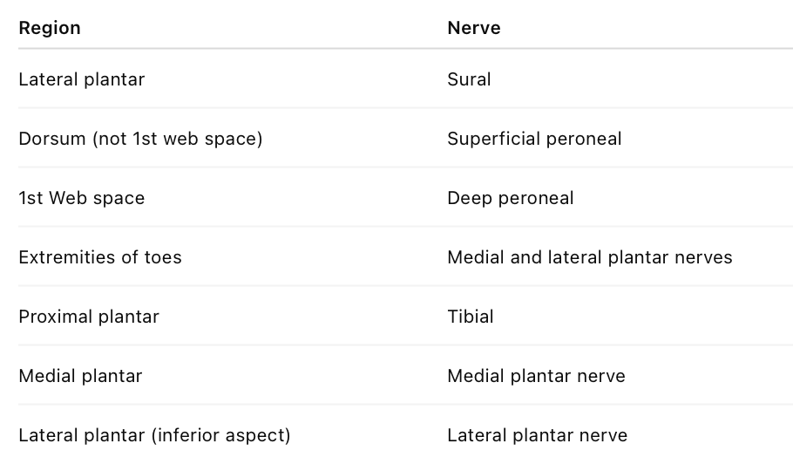Select Lateral plantar (inferior aspect) cell
Viewport: 793px width, 471px height.
point(154,435)
